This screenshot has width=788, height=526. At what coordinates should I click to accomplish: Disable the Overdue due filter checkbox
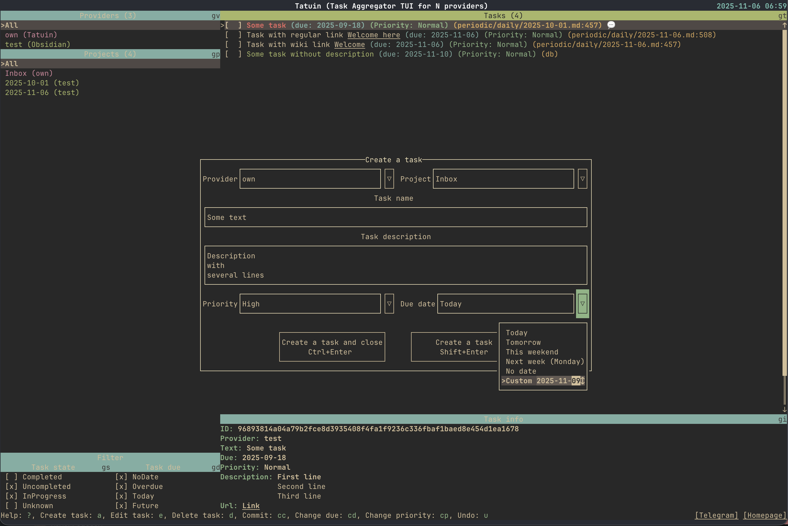pyautogui.click(x=121, y=486)
